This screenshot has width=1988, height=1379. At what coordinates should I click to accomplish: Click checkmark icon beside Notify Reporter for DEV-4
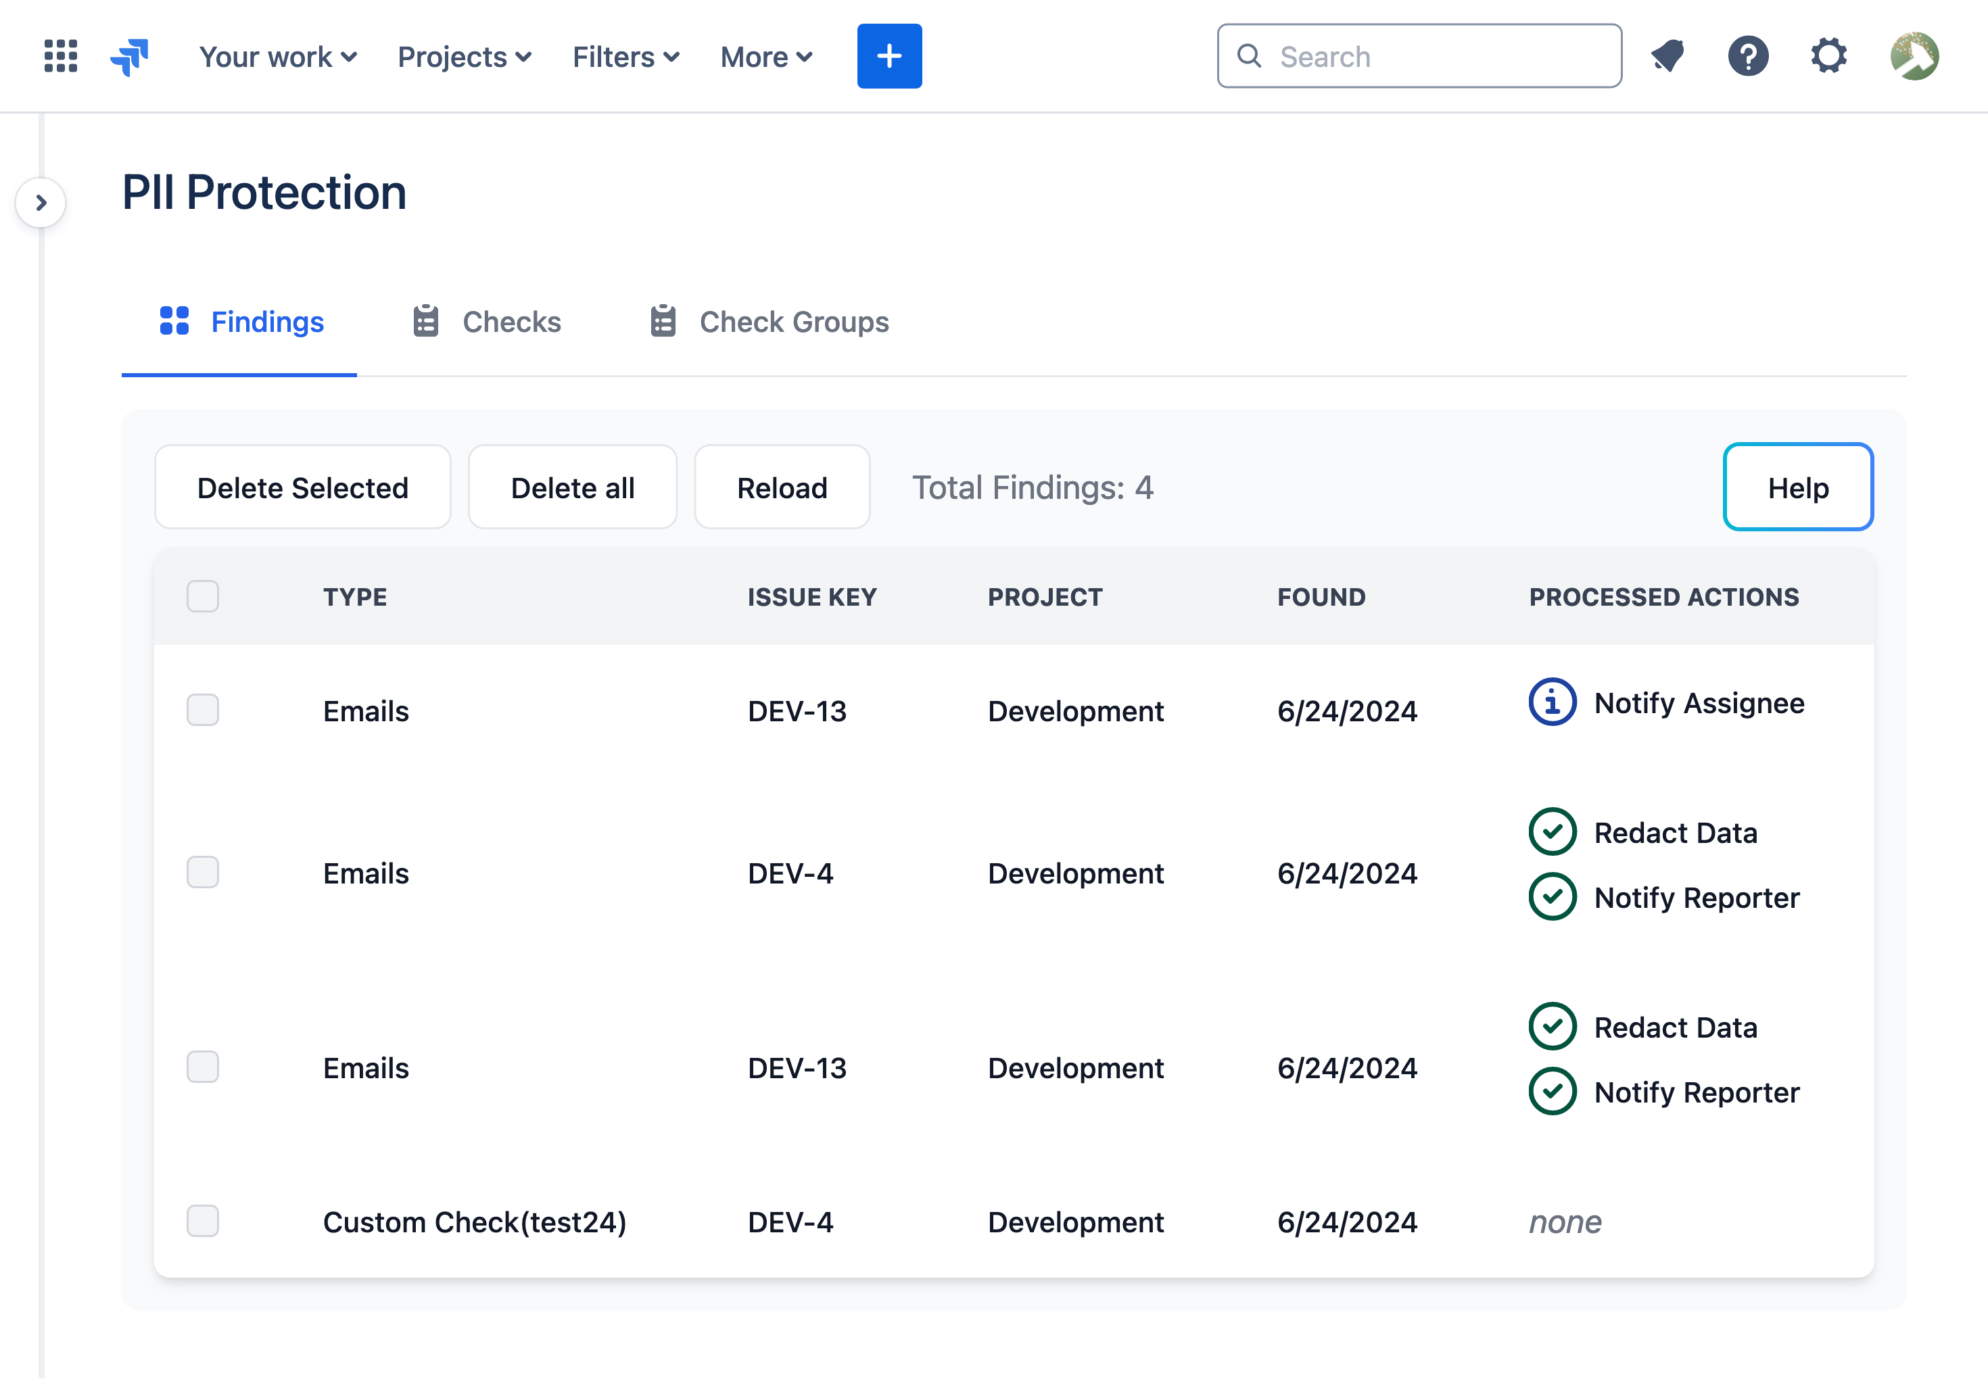pos(1553,897)
